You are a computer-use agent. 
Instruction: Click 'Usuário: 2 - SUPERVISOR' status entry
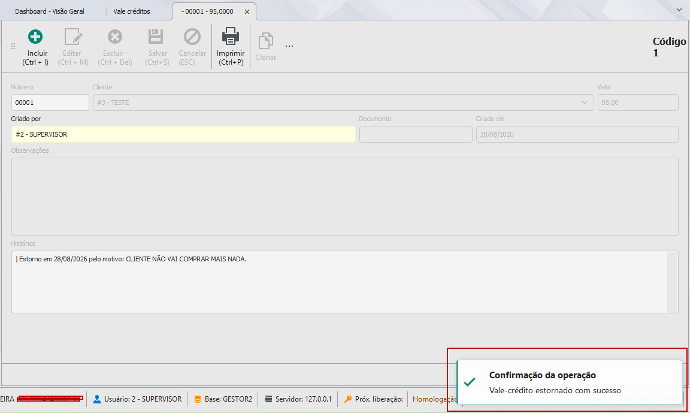[137, 399]
